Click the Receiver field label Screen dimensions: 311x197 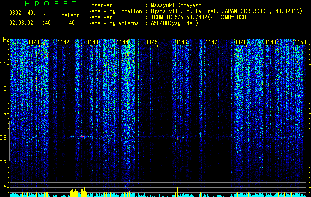100,17
